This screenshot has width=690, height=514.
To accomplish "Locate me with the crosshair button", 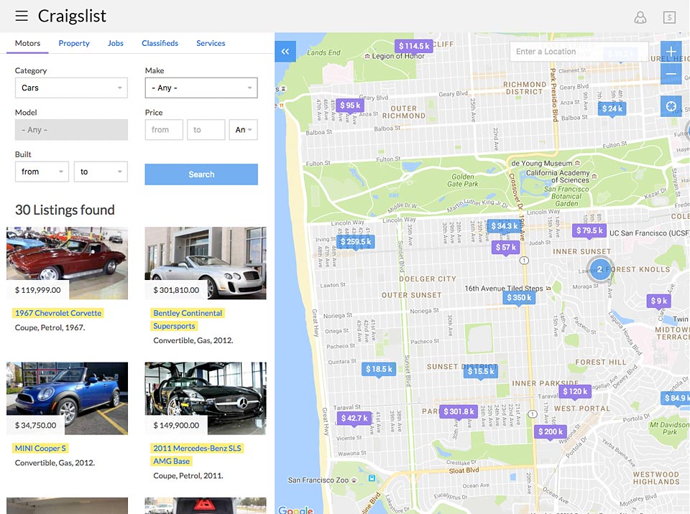I will [x=671, y=106].
